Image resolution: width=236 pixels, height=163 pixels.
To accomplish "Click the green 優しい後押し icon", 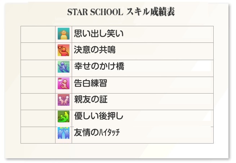I will tap(63, 117).
